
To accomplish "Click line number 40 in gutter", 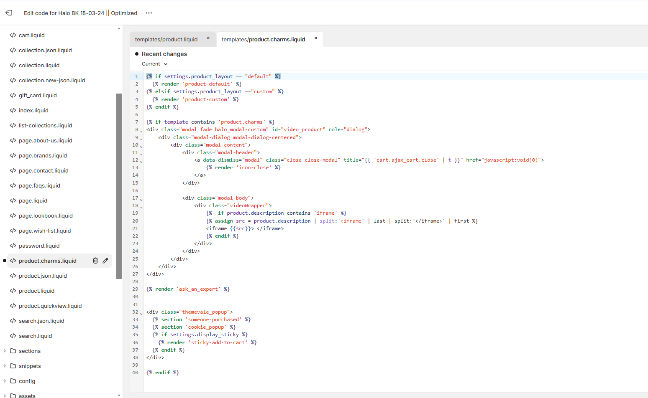I will pyautogui.click(x=135, y=373).
